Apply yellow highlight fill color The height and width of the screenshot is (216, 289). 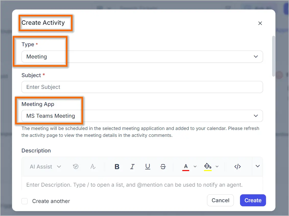(208, 167)
